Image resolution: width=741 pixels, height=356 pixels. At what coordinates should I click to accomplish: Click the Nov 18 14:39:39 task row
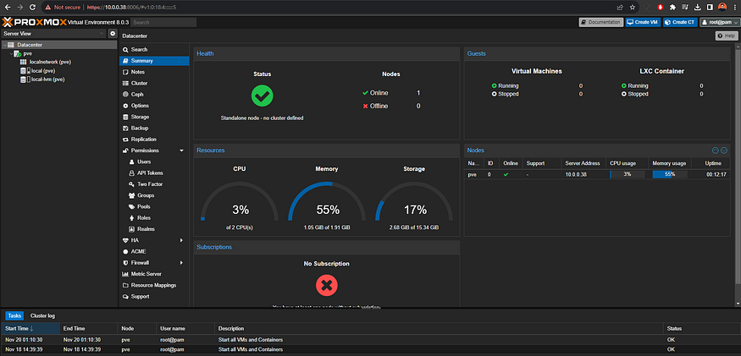[371, 349]
